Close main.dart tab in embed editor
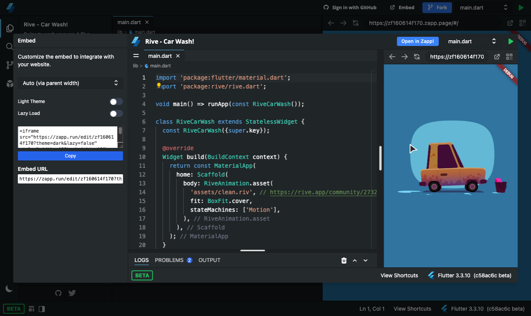The height and width of the screenshot is (316, 531). click(178, 56)
